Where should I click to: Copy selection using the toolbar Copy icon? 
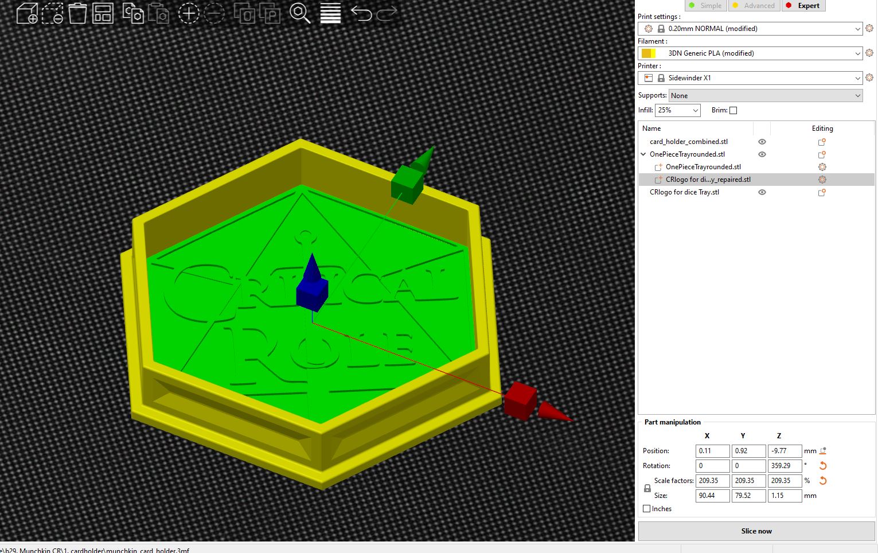pos(133,13)
